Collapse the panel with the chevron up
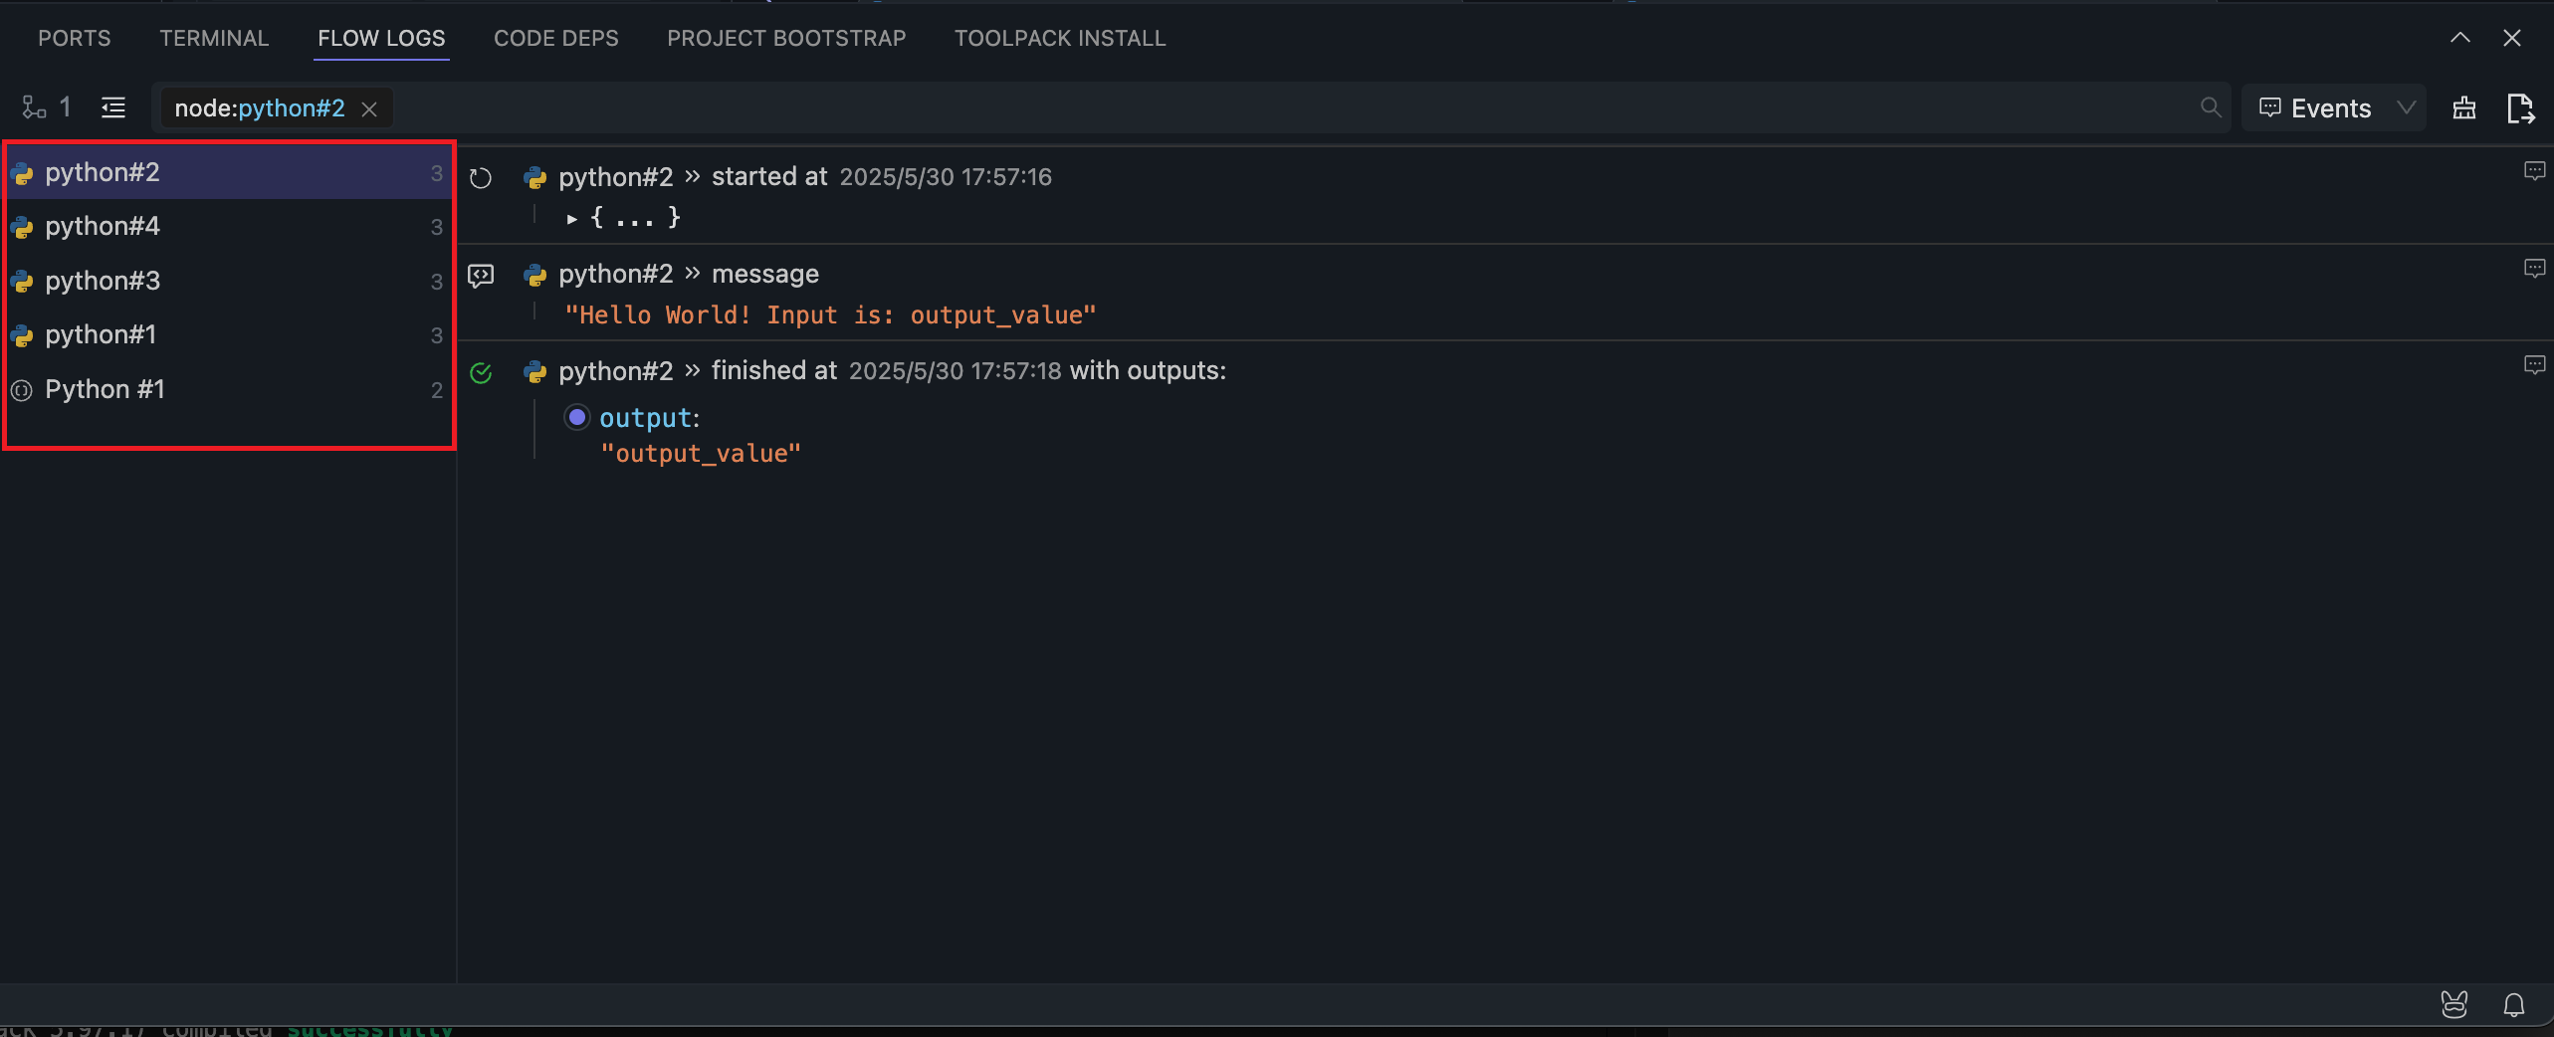 [2459, 38]
